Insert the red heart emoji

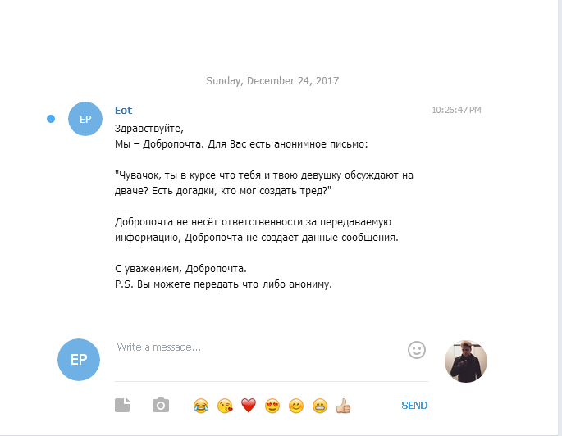249,406
